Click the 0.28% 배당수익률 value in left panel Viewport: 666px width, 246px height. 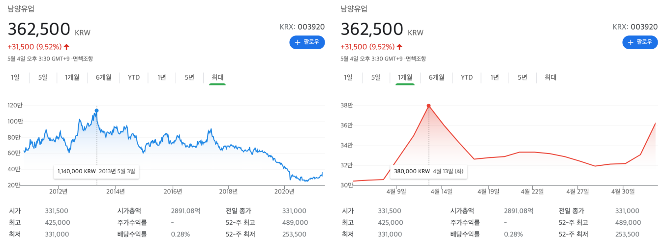(x=181, y=234)
